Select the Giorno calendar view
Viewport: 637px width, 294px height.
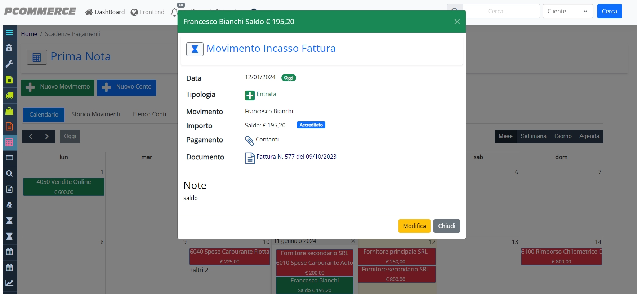pyautogui.click(x=563, y=136)
